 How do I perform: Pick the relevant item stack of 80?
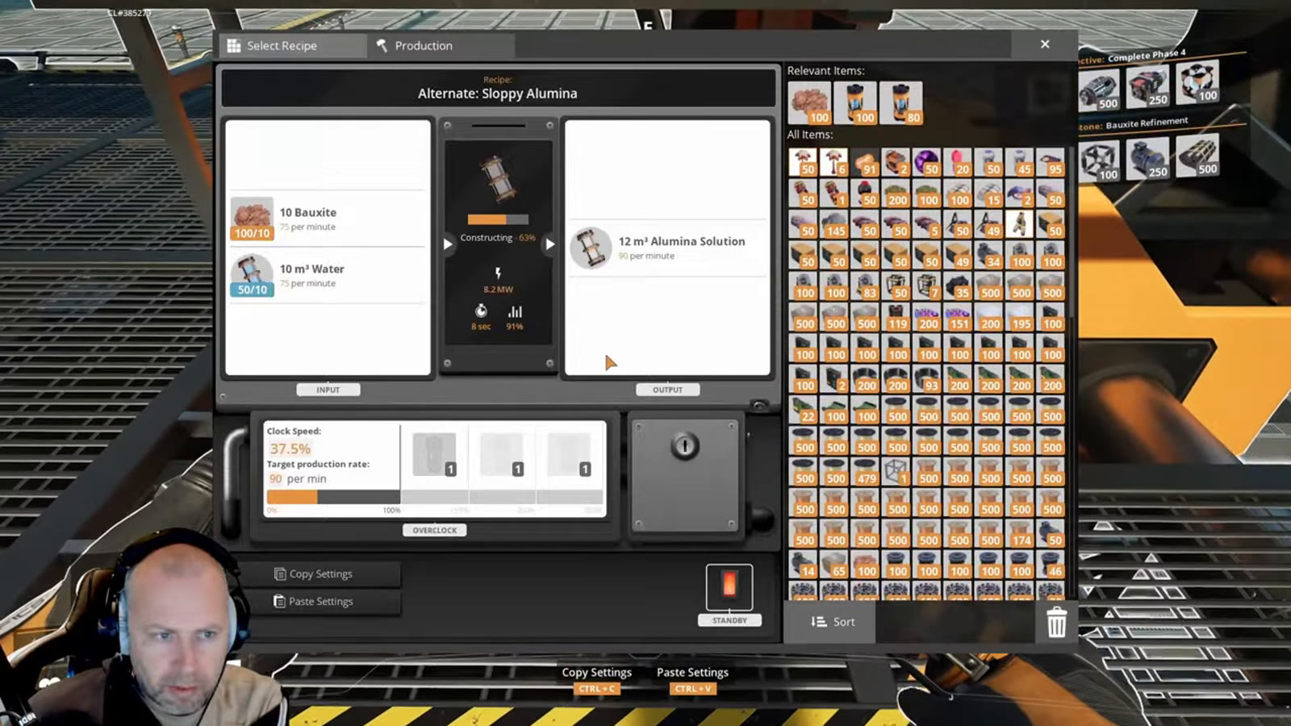(x=901, y=103)
